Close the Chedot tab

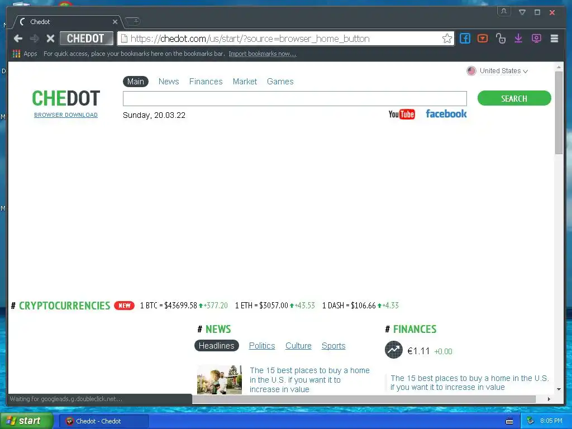115,22
